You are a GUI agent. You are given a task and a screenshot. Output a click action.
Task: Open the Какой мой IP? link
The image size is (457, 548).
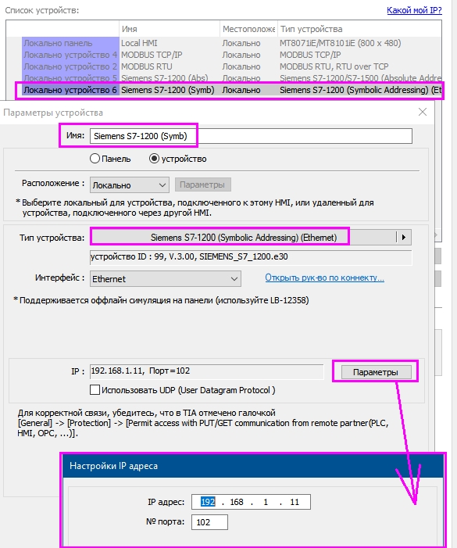pyautogui.click(x=414, y=10)
